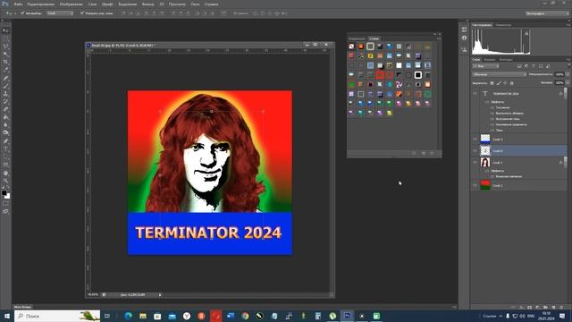Select the Rectangle shape tool

pyautogui.click(x=5, y=165)
